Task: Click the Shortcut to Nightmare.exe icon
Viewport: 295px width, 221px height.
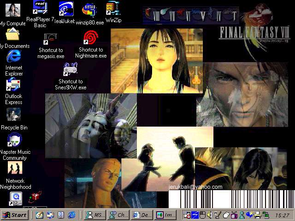Action: 90,38
